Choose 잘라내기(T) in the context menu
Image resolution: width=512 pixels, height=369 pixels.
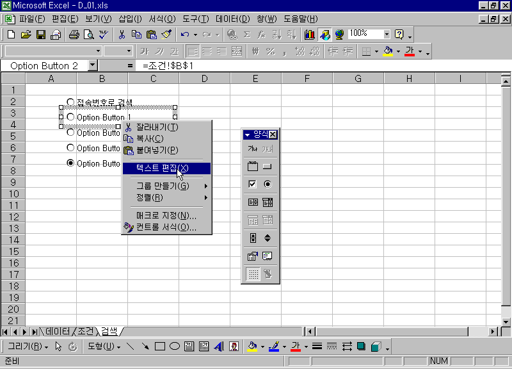coord(166,127)
